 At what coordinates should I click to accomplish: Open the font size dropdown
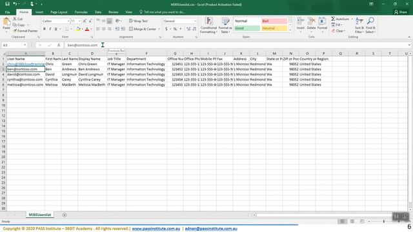point(79,21)
